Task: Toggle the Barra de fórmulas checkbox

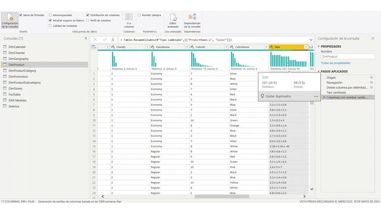Action: coord(21,15)
